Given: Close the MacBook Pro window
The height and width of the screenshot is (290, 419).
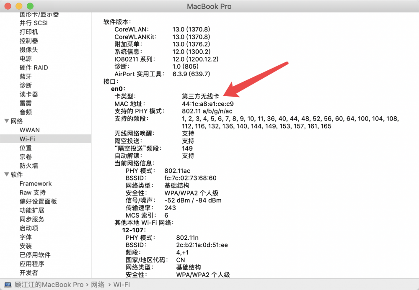Looking at the screenshot, I should pos(8,6).
